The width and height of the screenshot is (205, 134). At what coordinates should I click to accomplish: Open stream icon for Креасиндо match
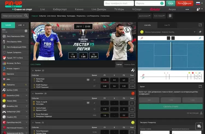tap(88, 80)
